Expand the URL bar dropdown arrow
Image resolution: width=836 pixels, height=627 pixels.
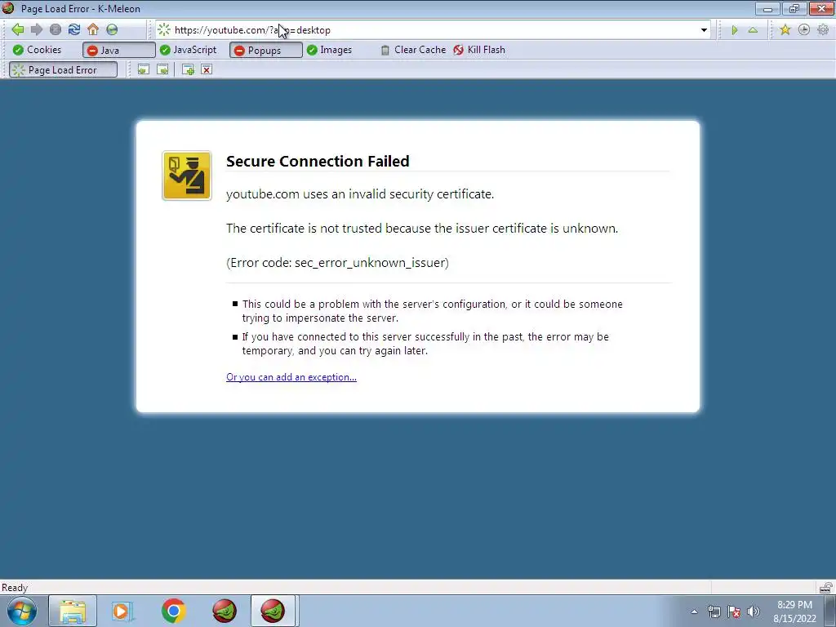click(x=704, y=30)
